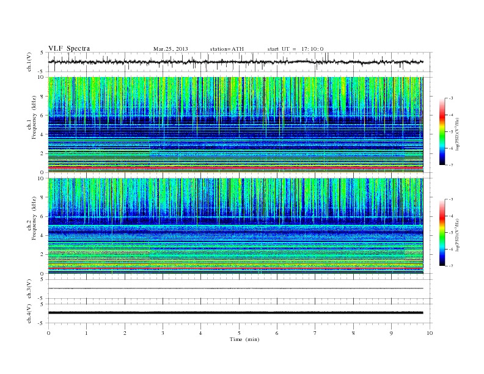Screen dimensions: 484x374
Task: Click the log(PSD) label beside ch.1 colorbar
Action: coord(457,134)
